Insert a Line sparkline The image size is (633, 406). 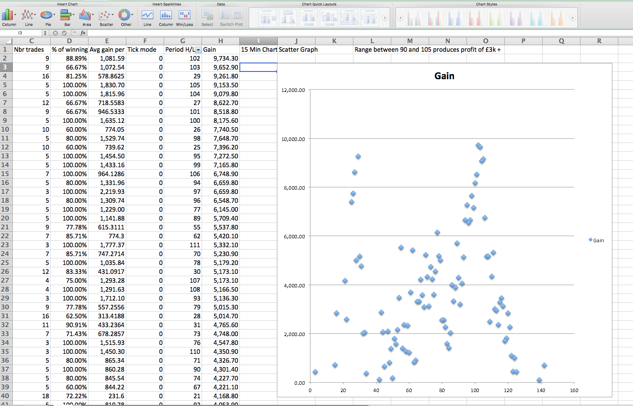pos(147,15)
